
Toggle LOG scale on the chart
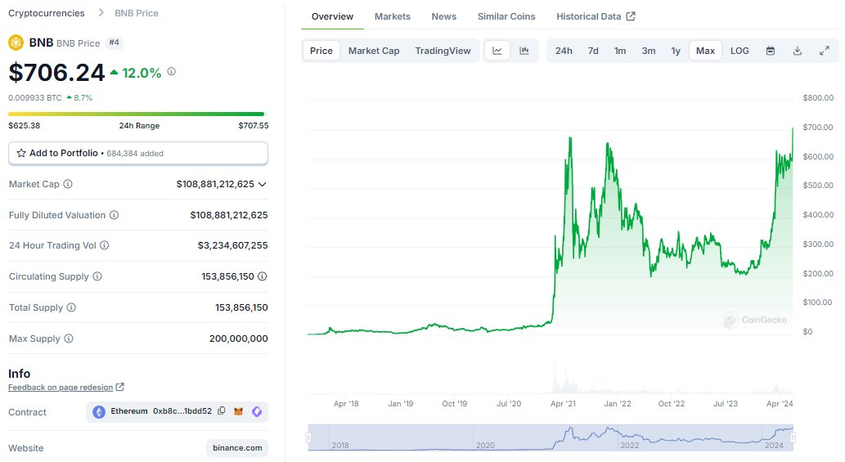739,51
